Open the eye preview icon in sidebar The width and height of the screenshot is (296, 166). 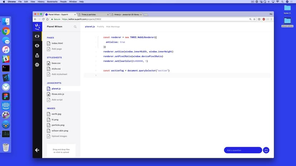[x=37, y=46]
